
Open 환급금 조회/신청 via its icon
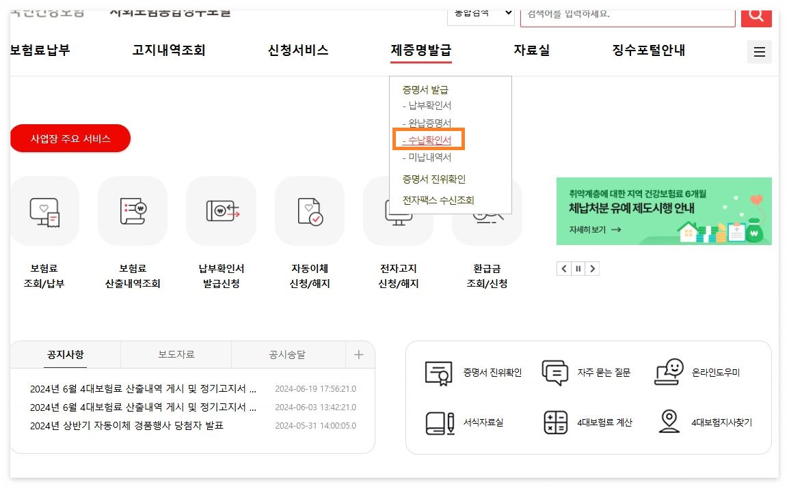tap(487, 212)
